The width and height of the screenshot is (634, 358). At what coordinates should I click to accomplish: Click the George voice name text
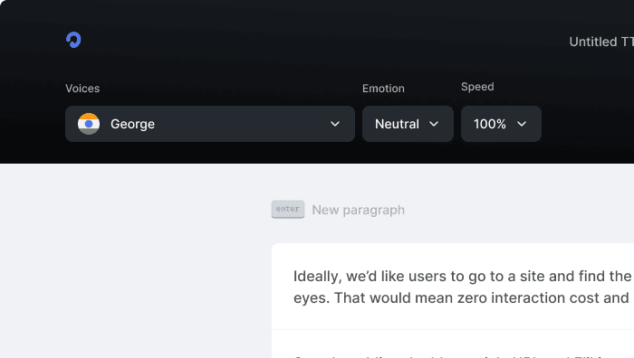[132, 124]
